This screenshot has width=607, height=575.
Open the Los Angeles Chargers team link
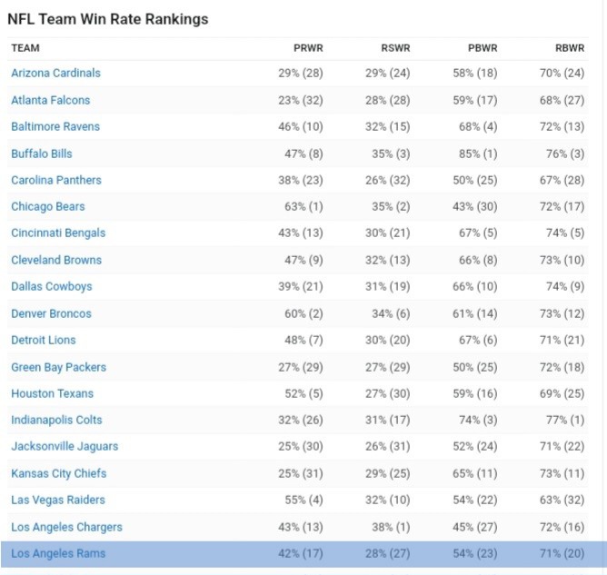tap(66, 527)
